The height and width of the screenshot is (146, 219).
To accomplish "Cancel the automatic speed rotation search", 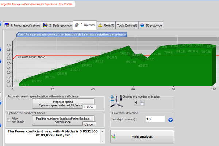I will point(89,107).
